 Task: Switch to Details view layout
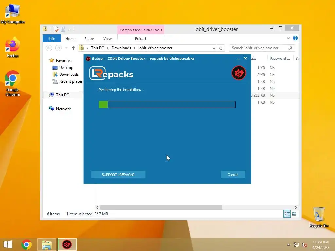(x=287, y=214)
